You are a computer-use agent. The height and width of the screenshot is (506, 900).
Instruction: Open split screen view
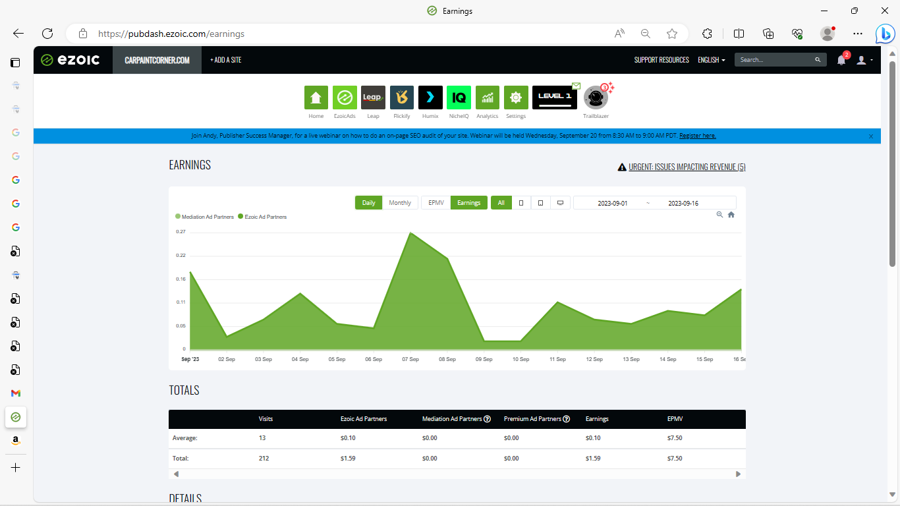coord(739,34)
